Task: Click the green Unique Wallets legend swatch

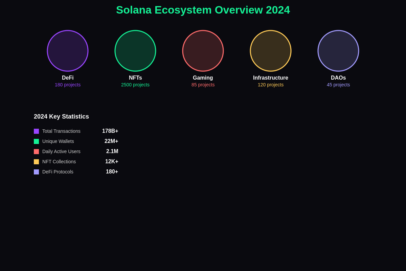Action: 36,141
